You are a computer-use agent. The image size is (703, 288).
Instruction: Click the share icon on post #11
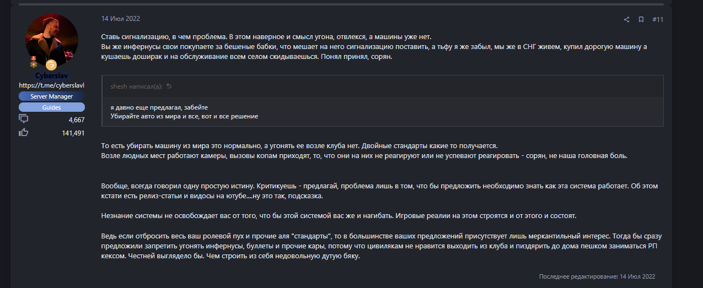(x=626, y=19)
